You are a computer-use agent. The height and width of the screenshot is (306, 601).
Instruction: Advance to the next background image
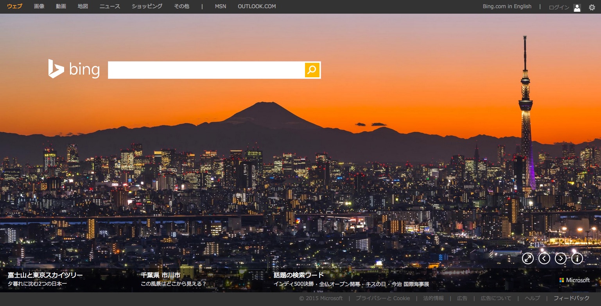click(x=561, y=258)
